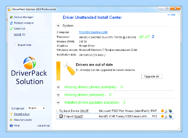Minimize the DriverPack Solution window
The height and width of the screenshot is (138, 188).
[x=161, y=9]
